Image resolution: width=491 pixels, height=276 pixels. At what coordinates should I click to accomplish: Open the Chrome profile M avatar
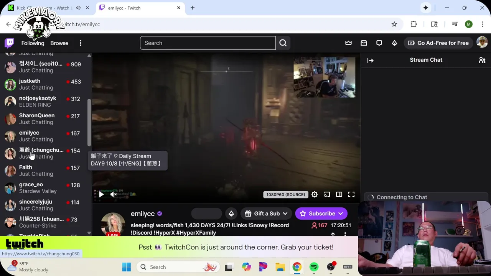click(469, 24)
